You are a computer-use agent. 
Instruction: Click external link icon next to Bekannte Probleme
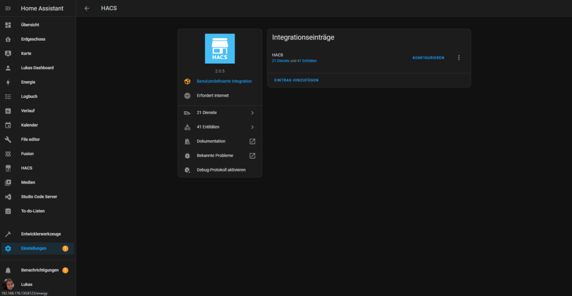pos(252,156)
